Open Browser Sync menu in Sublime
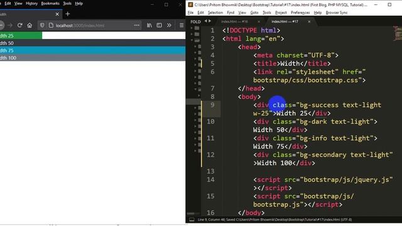The width and height of the screenshot is (402, 226). tap(337, 13)
